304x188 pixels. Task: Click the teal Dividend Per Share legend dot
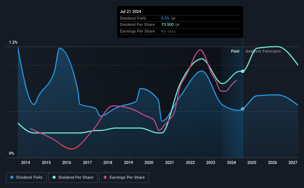tap(54, 177)
